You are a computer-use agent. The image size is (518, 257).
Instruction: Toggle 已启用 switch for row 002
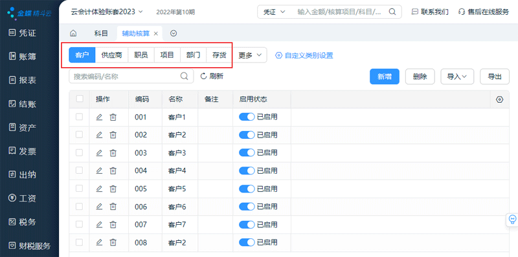pyautogui.click(x=247, y=135)
